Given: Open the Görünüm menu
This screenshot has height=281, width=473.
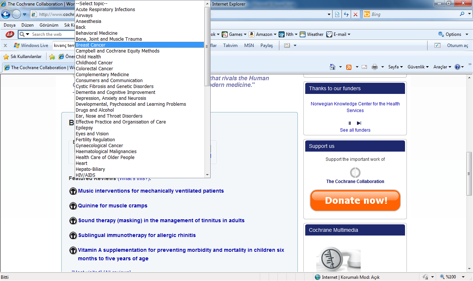Looking at the screenshot, I should [x=49, y=25].
